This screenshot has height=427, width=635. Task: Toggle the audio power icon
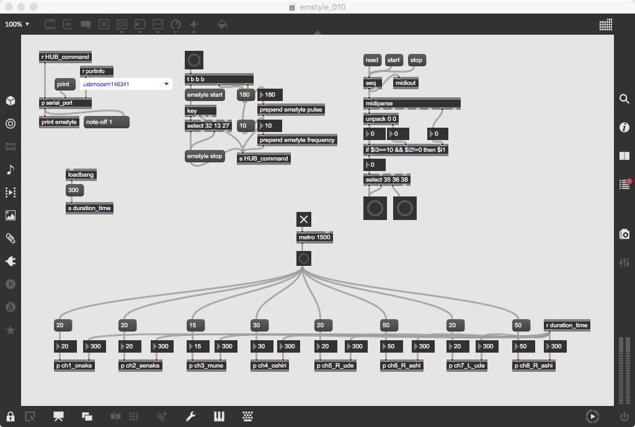(624, 416)
